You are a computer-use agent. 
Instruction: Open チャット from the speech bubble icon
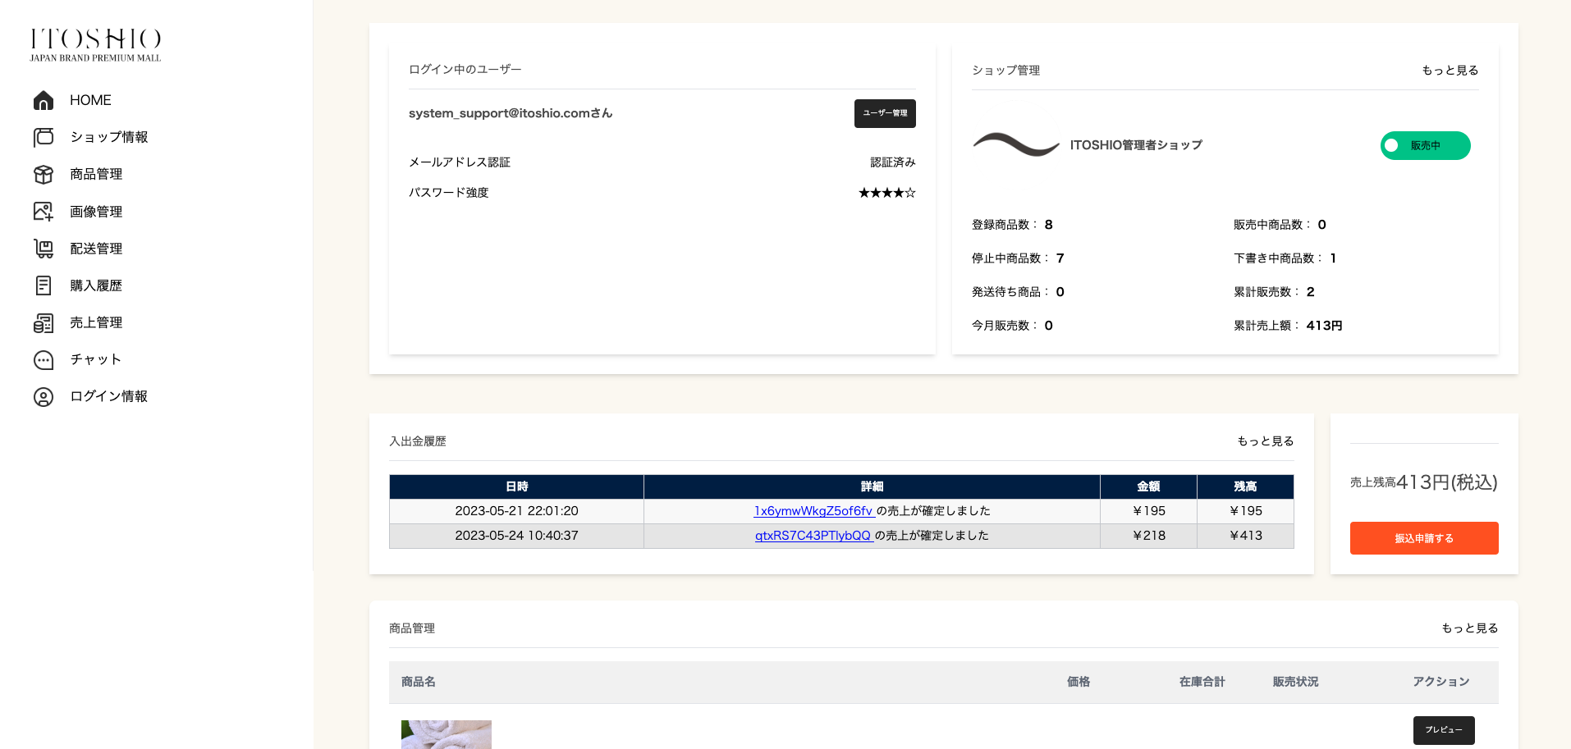44,359
